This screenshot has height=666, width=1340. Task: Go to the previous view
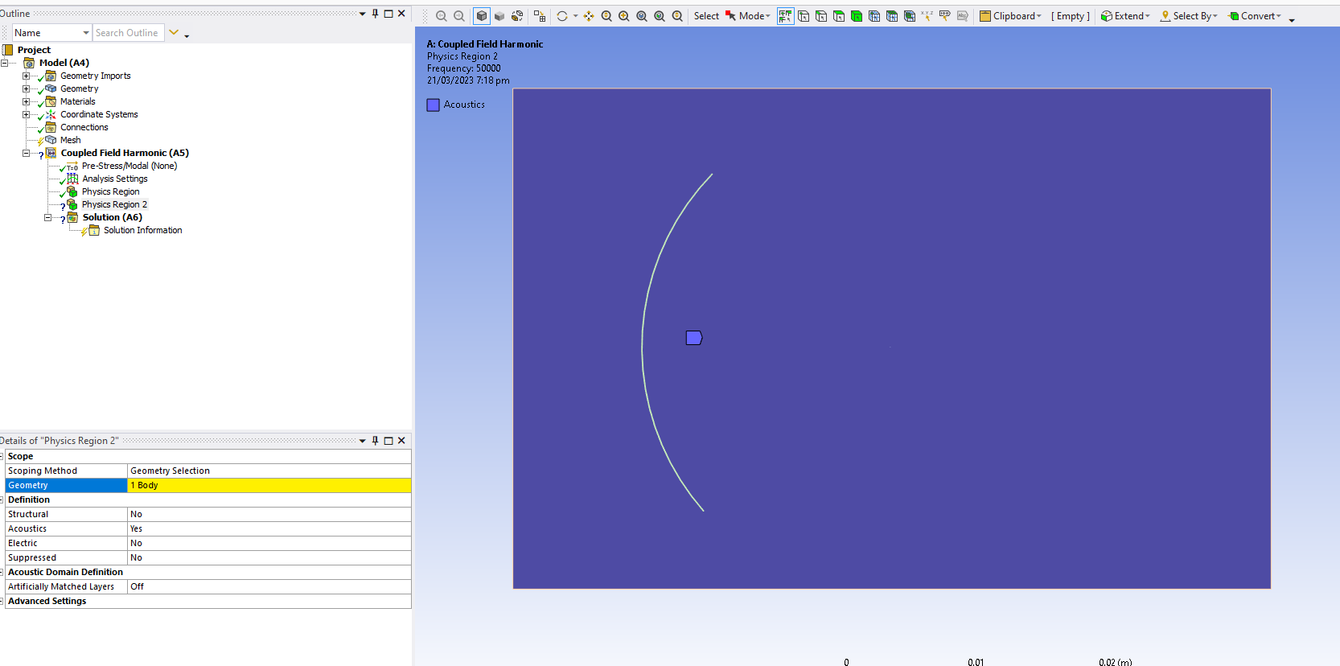point(442,16)
